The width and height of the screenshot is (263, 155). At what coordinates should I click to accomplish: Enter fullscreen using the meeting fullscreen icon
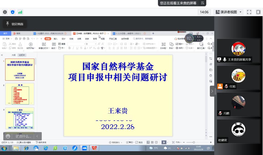click(x=249, y=12)
